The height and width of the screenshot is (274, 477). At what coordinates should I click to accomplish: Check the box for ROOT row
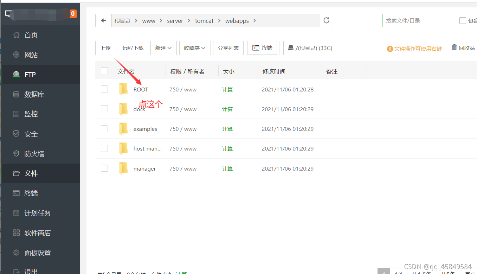point(104,89)
